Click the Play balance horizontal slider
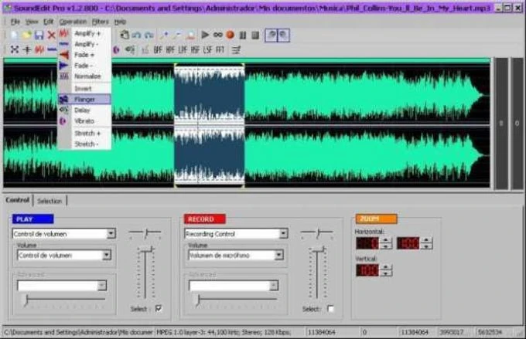Viewport: 526px width, 339px height. click(145, 232)
